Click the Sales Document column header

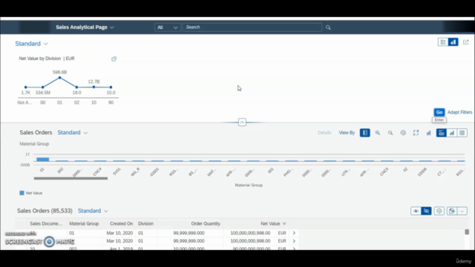tap(46, 224)
